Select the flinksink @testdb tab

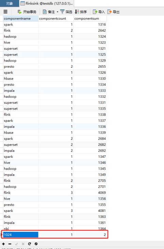47,3
